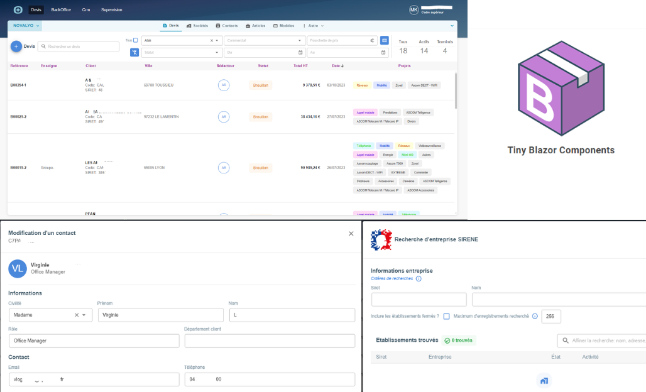Clear all filters with the funnel button
Screen dimensions: 646x392
[134, 52]
